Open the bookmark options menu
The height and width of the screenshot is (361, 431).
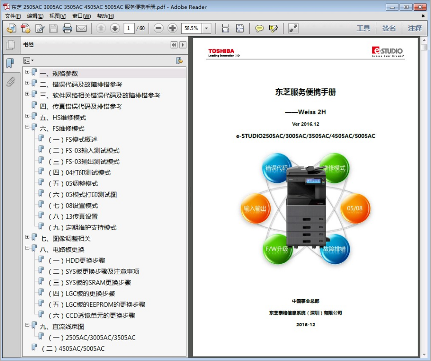[x=28, y=60]
